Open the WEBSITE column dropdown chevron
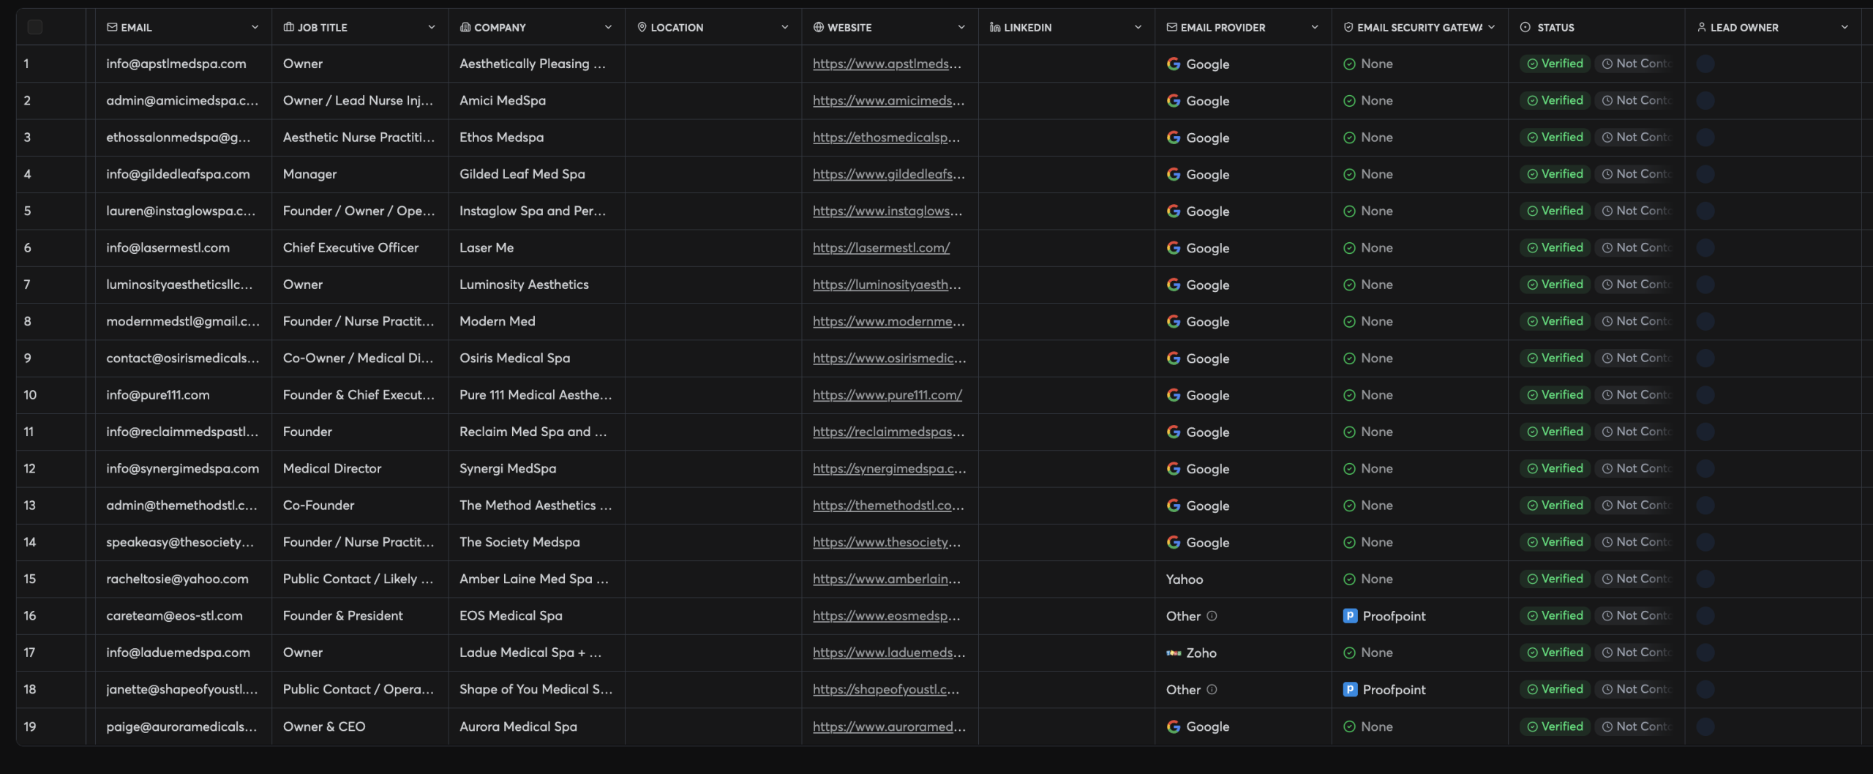 tap(961, 27)
